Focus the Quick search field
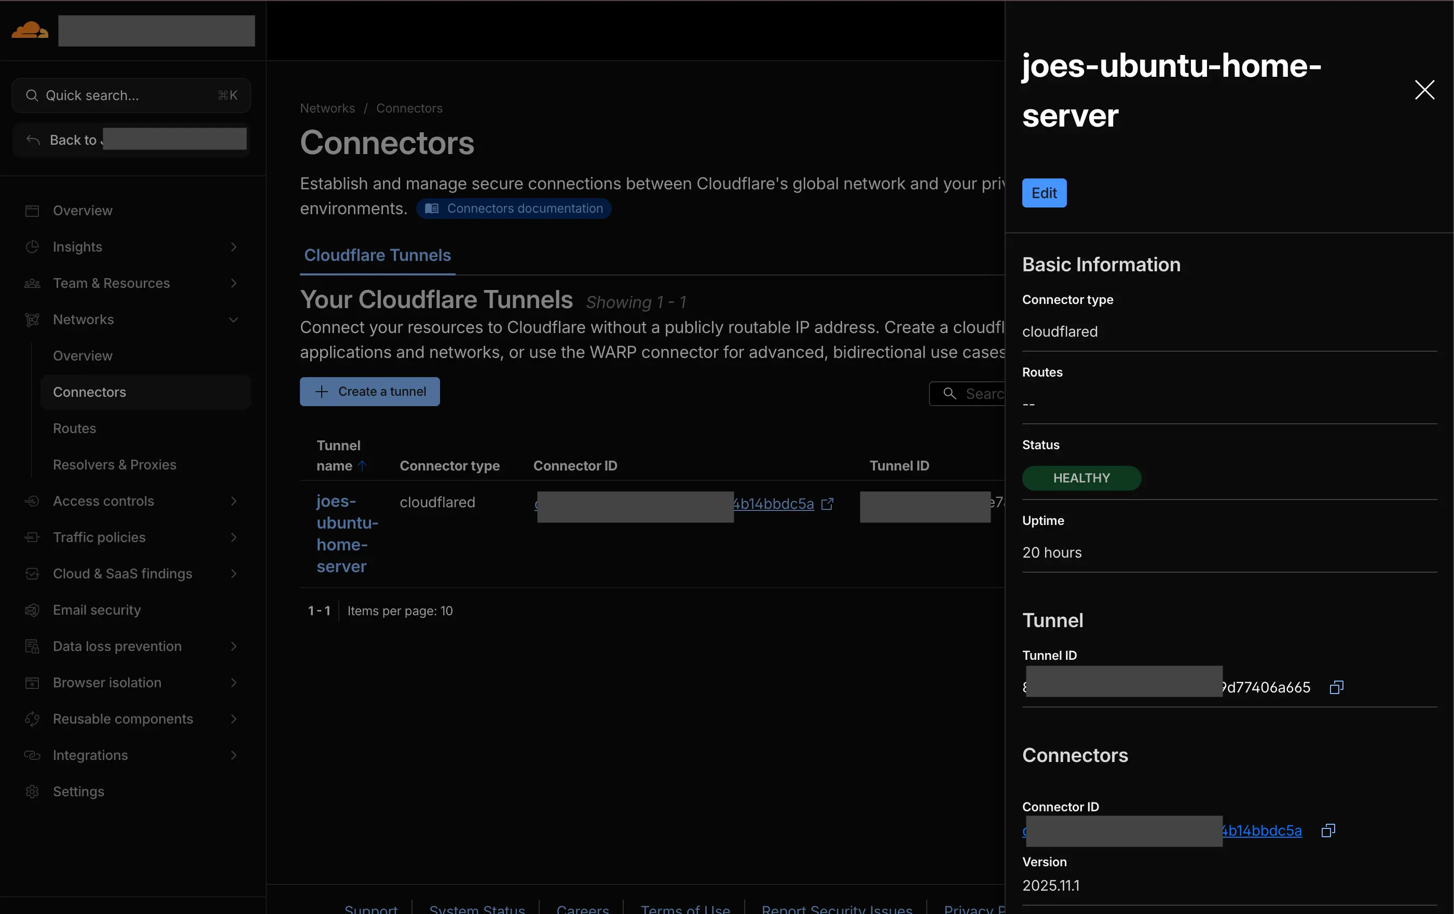The height and width of the screenshot is (914, 1454). coord(131,95)
